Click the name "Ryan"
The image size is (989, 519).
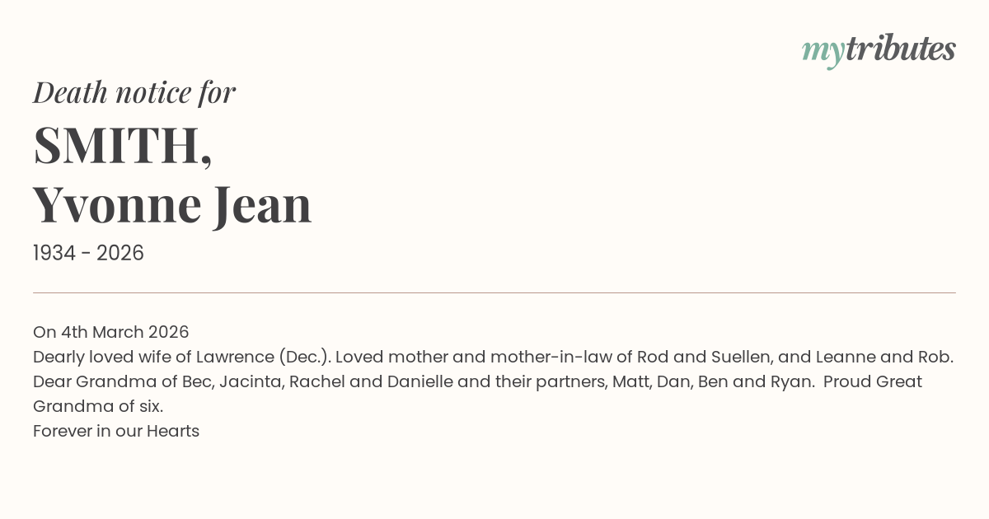pos(790,381)
